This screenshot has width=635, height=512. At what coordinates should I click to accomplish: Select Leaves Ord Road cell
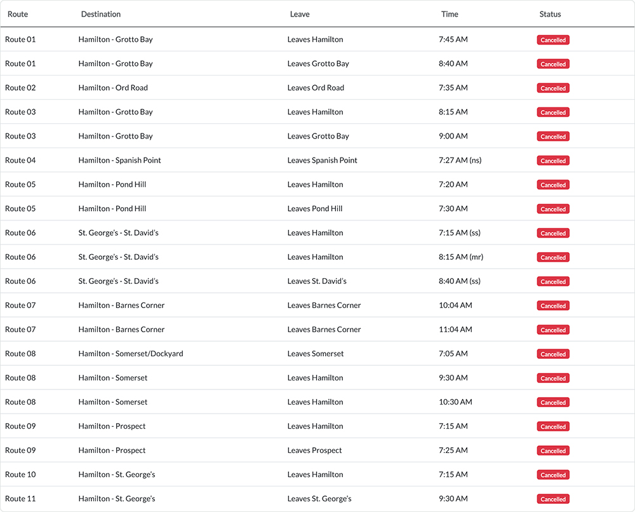click(x=316, y=88)
